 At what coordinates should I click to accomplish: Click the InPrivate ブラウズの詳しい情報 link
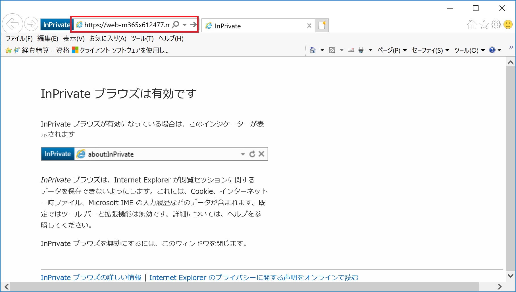click(x=91, y=277)
